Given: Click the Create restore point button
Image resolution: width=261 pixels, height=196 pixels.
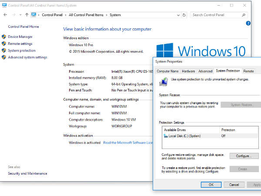Looking at the screenshot, I should (244, 169).
